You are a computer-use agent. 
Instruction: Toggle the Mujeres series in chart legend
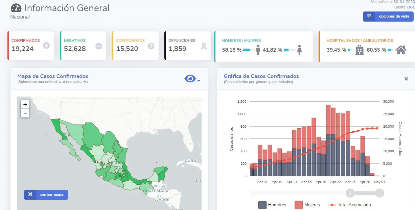pos(307,205)
